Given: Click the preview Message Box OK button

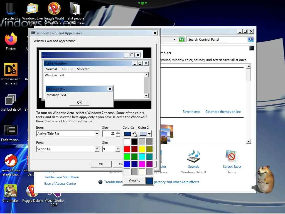Looking at the screenshot, I should click(79, 103).
